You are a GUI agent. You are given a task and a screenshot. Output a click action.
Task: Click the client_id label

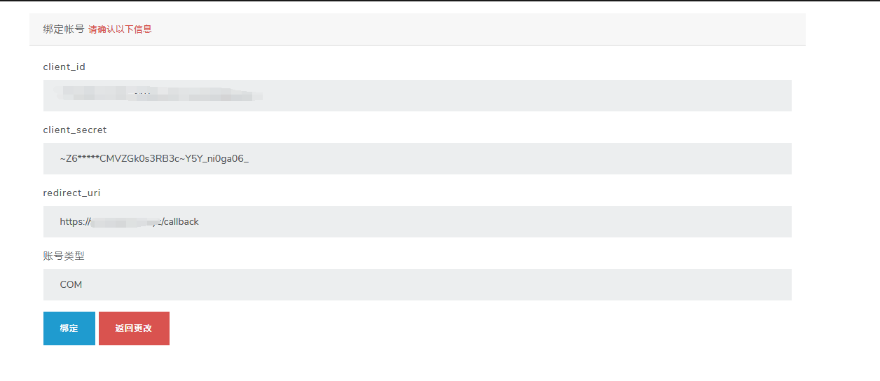click(x=64, y=67)
